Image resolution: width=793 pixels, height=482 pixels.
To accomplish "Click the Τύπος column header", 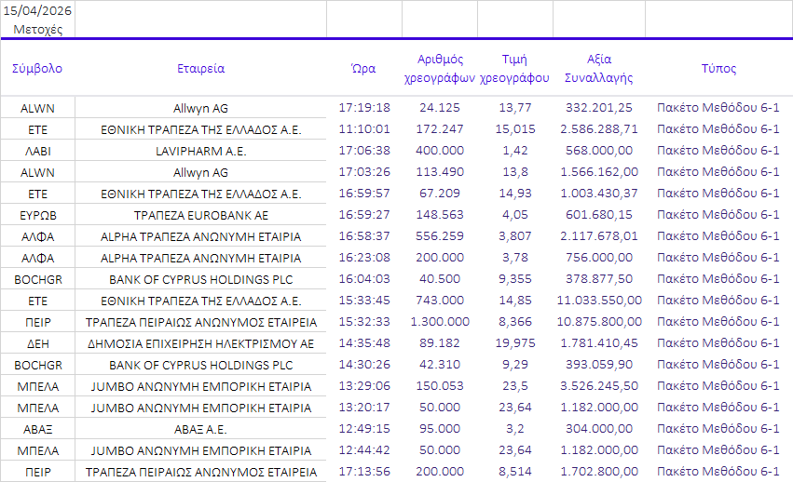I will [718, 68].
